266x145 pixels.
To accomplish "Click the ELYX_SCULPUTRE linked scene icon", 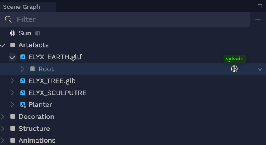I will 23,93.
